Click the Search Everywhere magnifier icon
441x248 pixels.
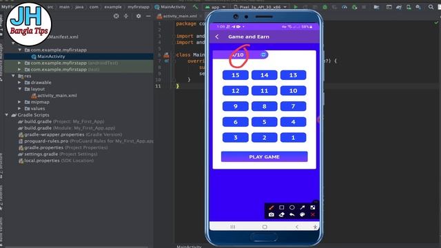click(x=431, y=7)
